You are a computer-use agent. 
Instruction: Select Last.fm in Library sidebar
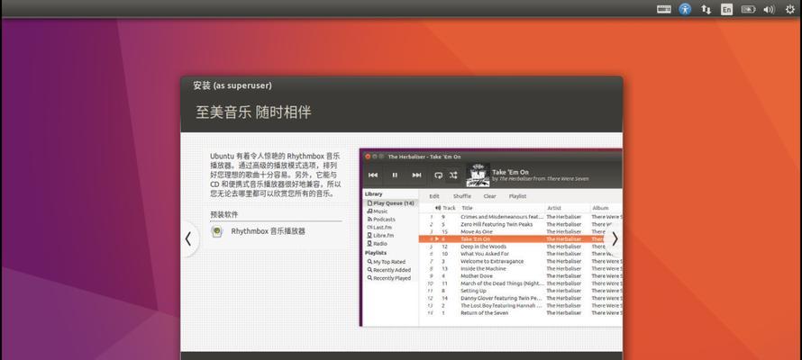click(379, 227)
